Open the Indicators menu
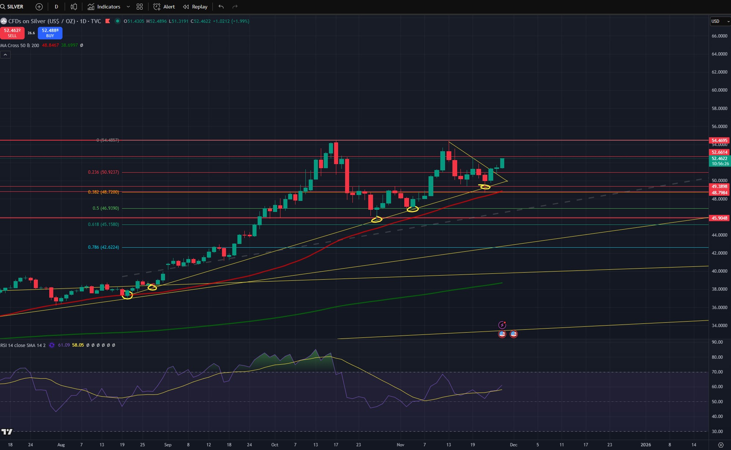The image size is (731, 450). 104,7
